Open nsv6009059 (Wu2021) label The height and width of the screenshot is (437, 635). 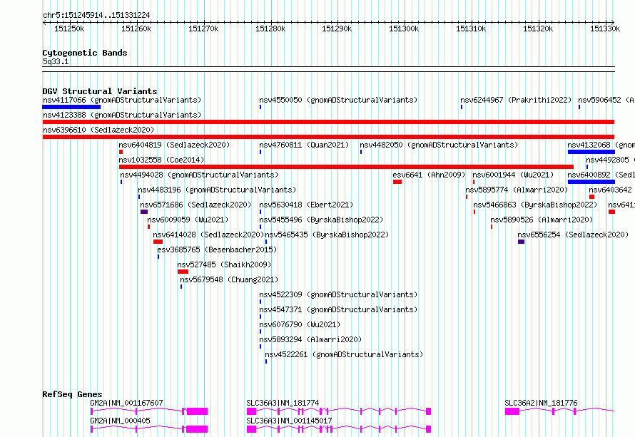(x=188, y=220)
